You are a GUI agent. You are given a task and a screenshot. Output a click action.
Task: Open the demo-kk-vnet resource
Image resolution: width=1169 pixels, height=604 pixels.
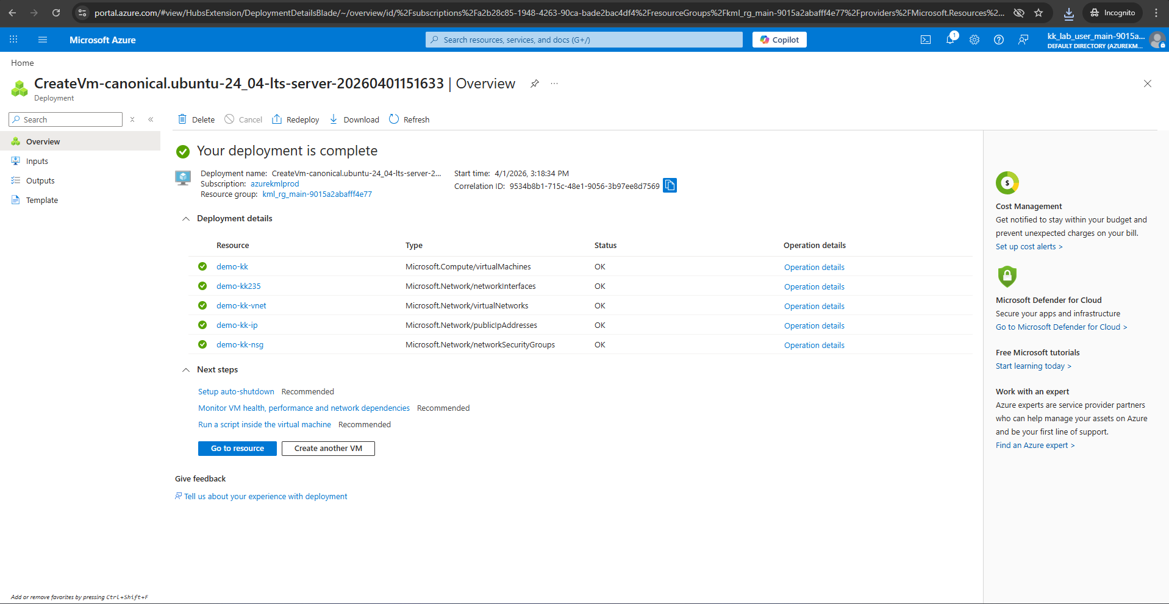click(x=241, y=305)
